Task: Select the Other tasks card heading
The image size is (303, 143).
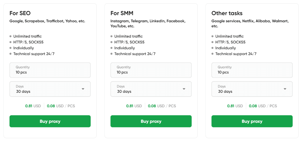Action: tap(227, 13)
